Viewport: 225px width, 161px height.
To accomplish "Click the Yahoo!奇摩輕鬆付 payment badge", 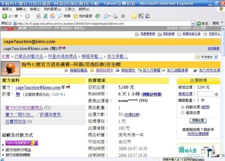I will tap(22, 143).
